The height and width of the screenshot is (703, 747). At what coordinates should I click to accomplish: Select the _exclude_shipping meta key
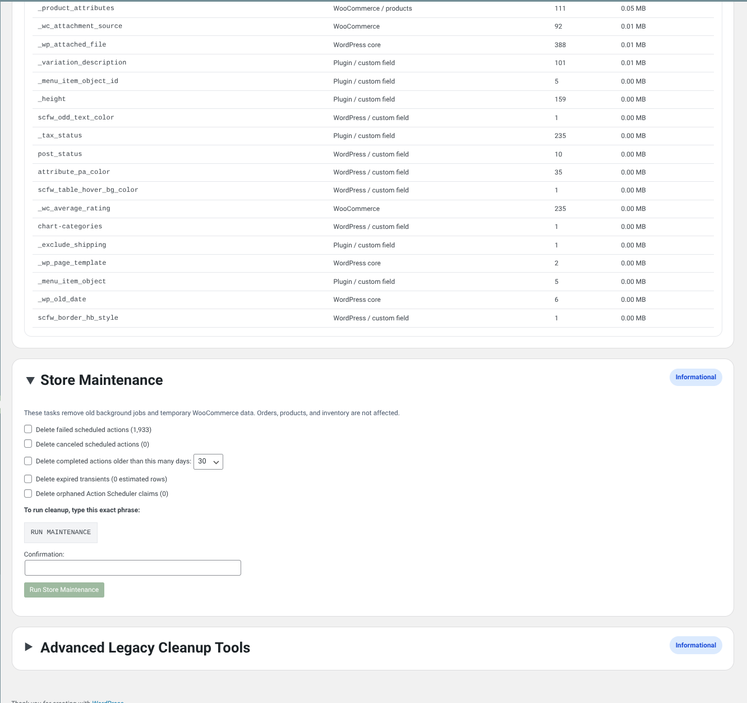72,245
